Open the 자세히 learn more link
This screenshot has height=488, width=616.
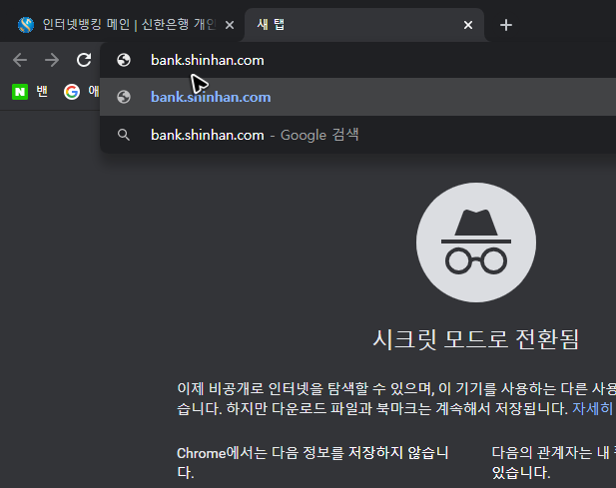coord(593,409)
